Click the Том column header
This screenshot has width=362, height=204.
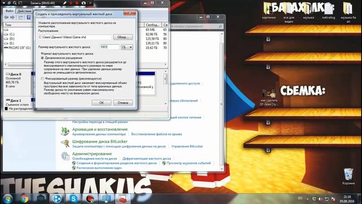pyautogui.click(x=18, y=25)
